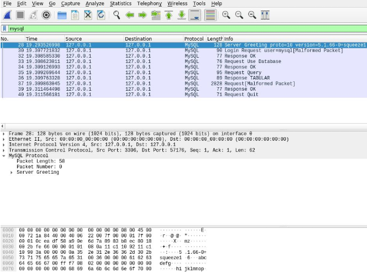Open the Analyze menu
This screenshot has height=275, width=367.
click(x=95, y=4)
